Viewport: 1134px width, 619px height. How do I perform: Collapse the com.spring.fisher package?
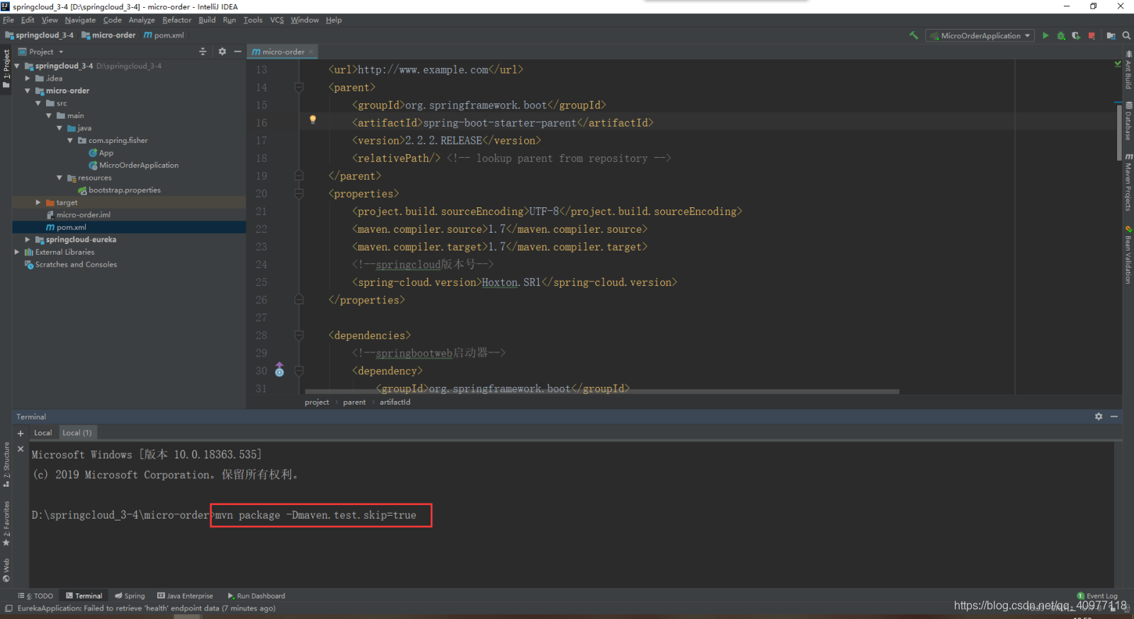tap(70, 140)
